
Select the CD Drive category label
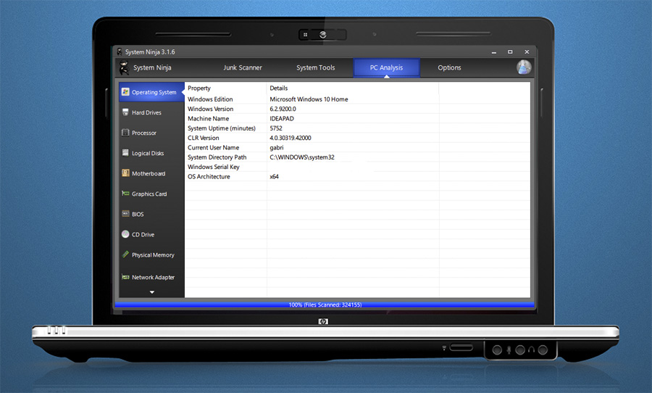click(x=143, y=235)
